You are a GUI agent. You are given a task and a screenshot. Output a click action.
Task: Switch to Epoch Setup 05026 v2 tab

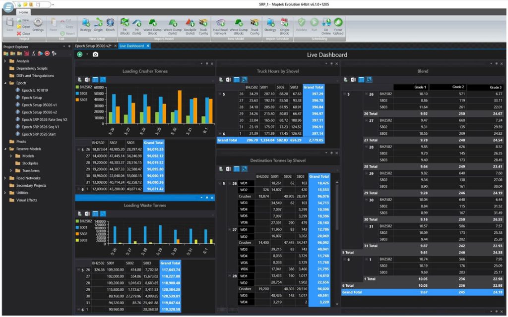[93, 46]
